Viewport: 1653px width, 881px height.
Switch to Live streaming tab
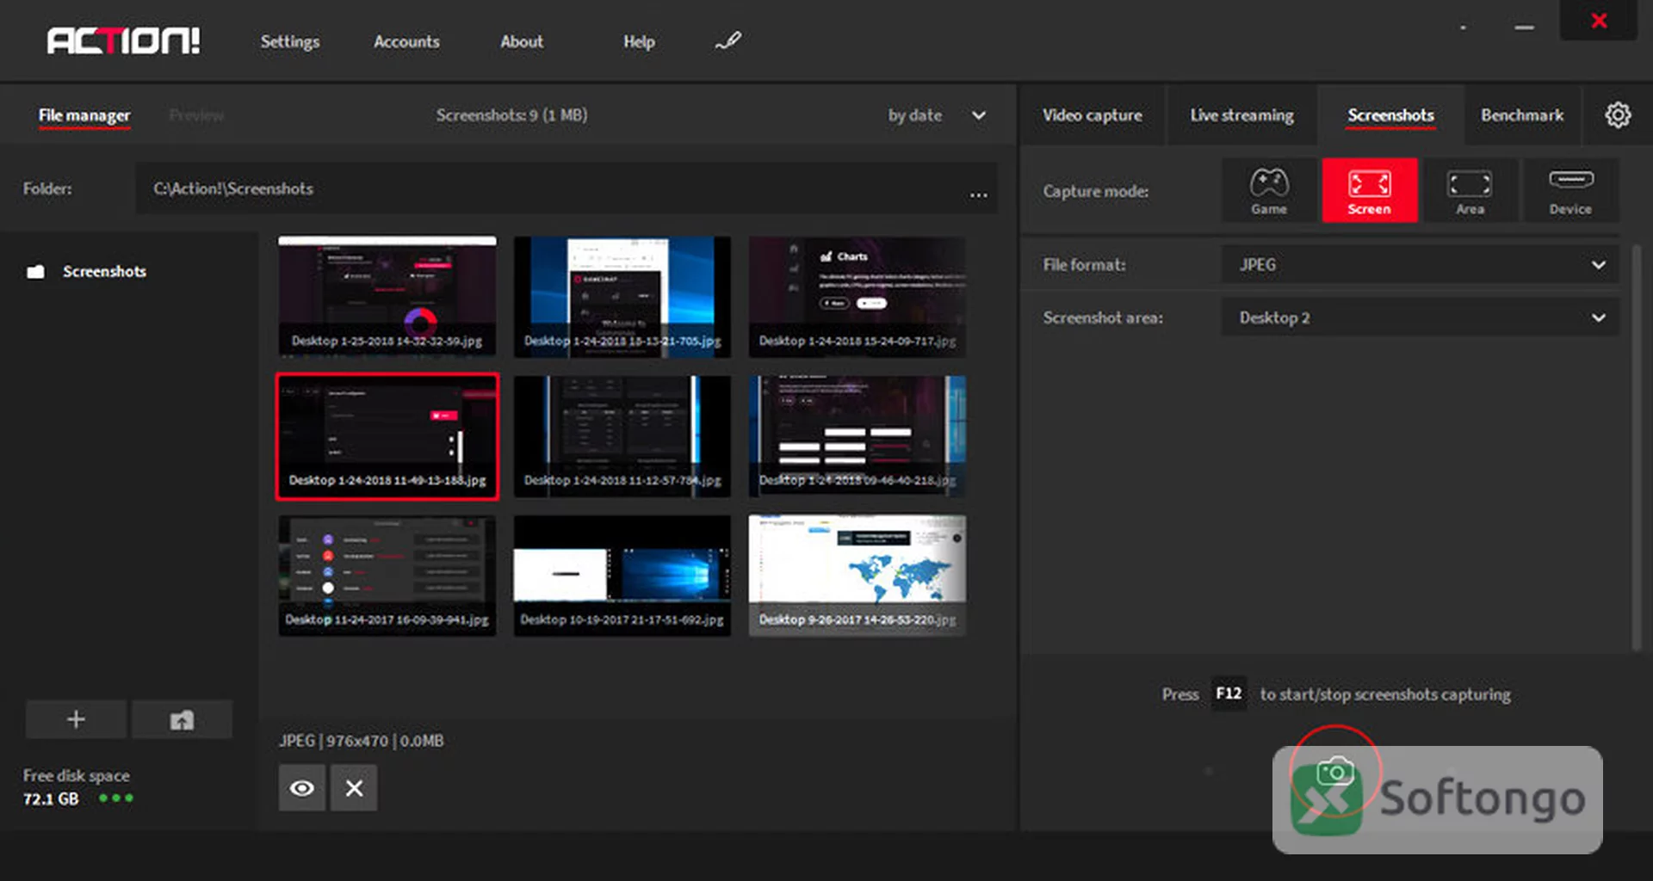(x=1241, y=115)
